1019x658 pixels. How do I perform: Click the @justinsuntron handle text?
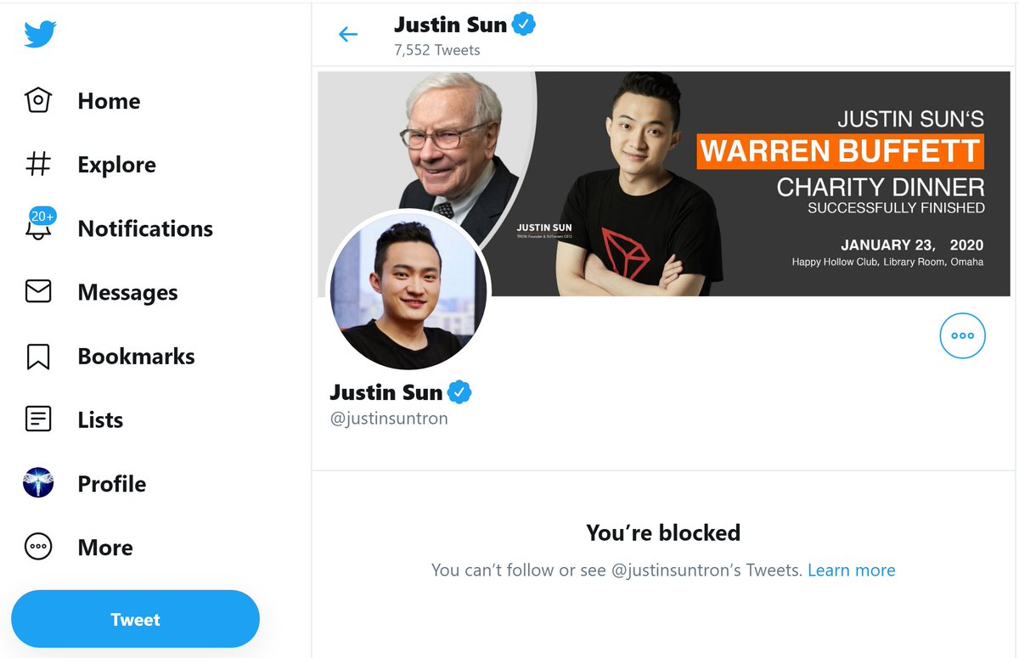(389, 419)
